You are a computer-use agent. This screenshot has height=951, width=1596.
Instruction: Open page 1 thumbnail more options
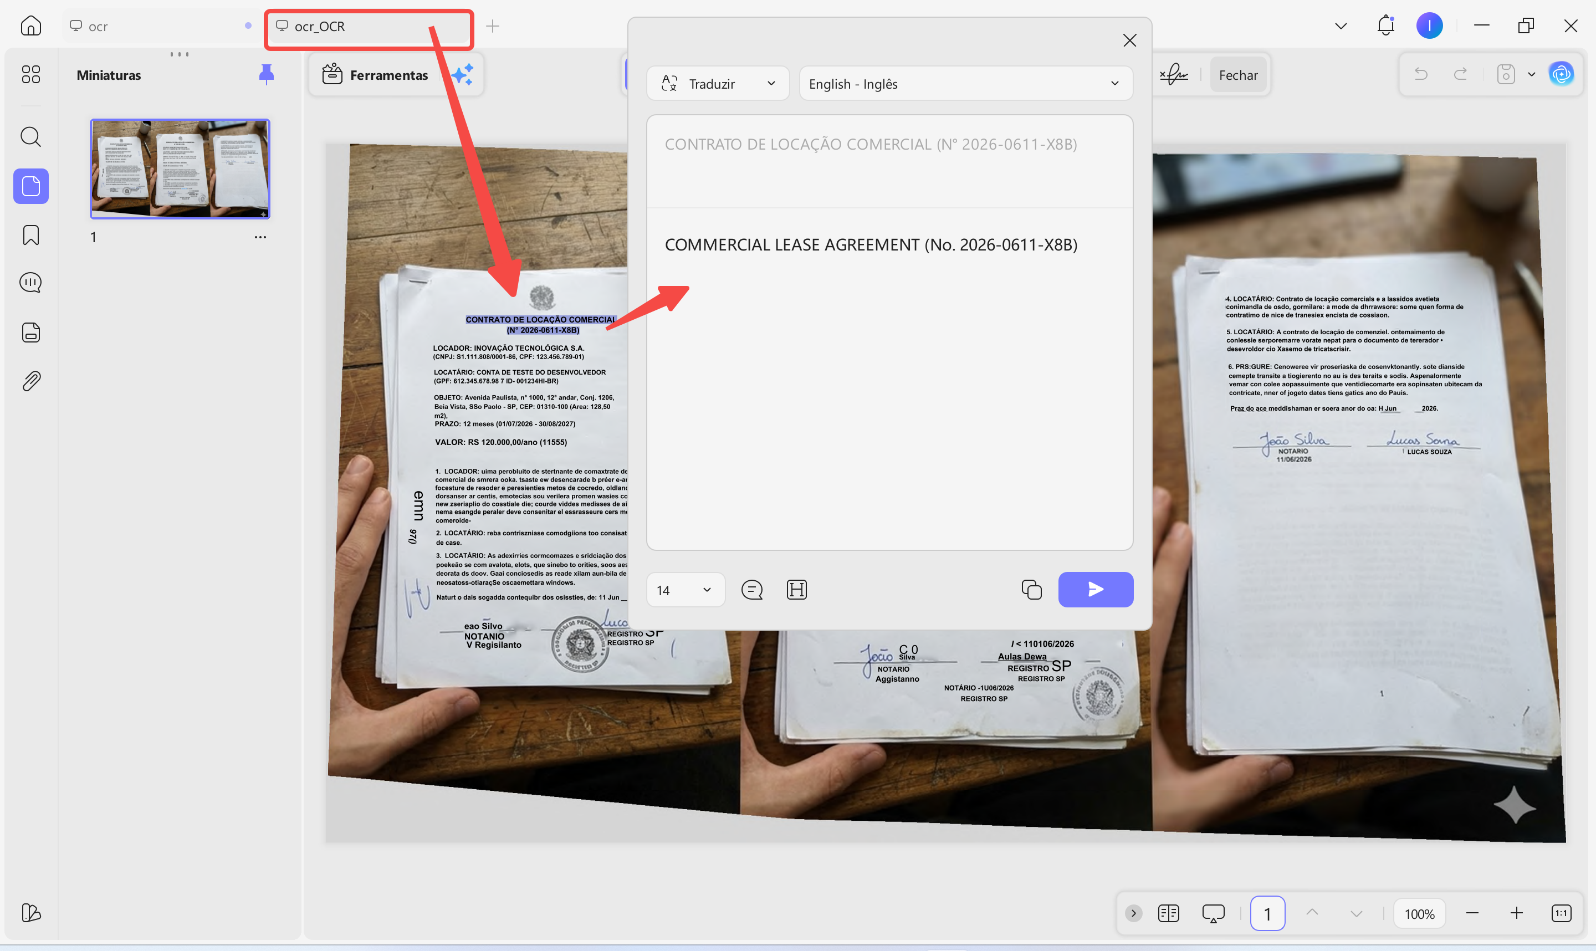[260, 237]
